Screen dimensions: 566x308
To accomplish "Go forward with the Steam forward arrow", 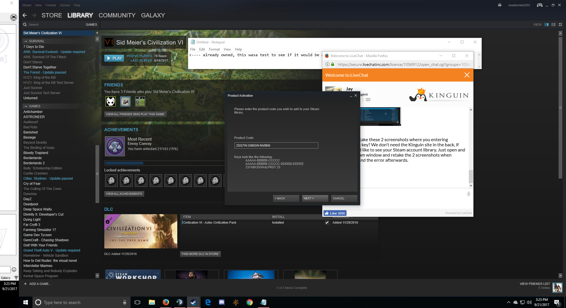I will coord(34,15).
